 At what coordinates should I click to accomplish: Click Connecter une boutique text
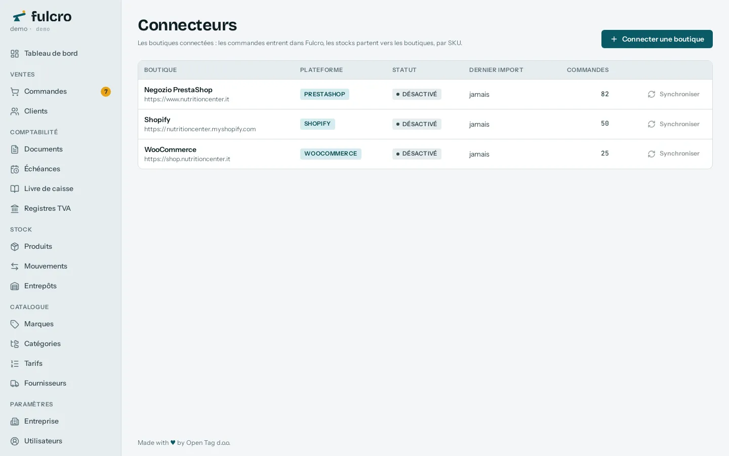[x=663, y=39]
